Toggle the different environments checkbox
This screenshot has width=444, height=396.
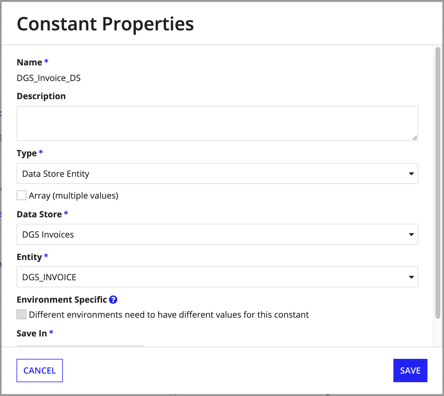click(21, 315)
